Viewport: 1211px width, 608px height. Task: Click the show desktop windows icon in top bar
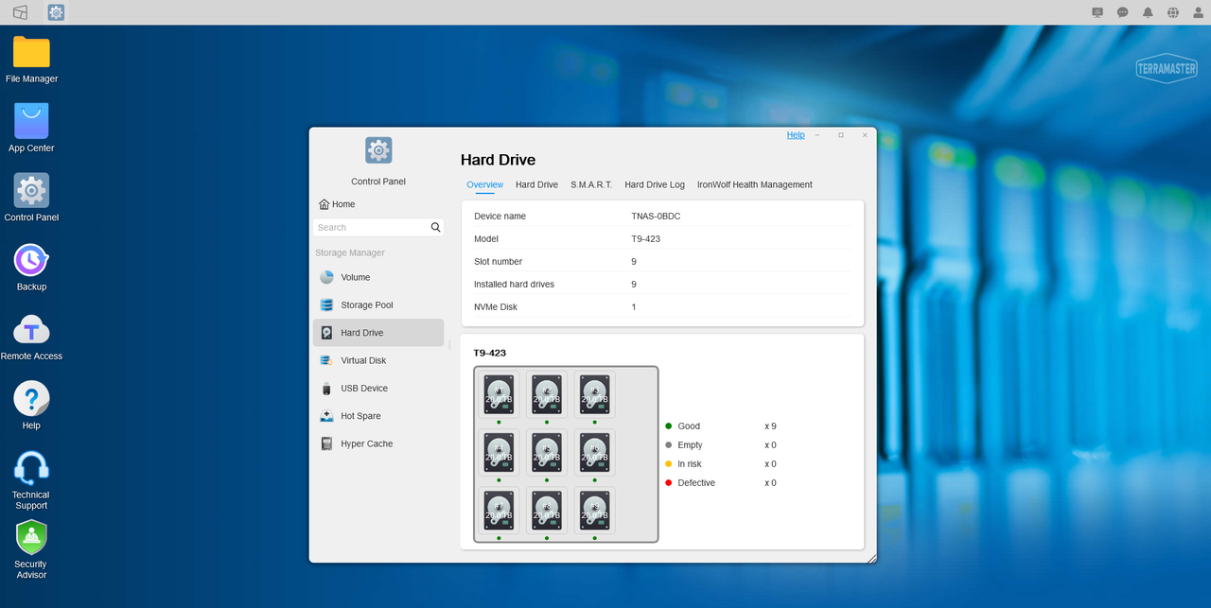(20, 12)
